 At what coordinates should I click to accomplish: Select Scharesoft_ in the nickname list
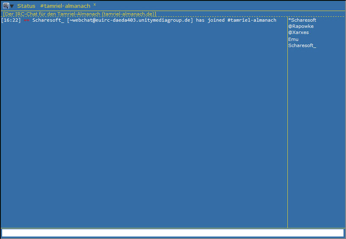pos(302,45)
